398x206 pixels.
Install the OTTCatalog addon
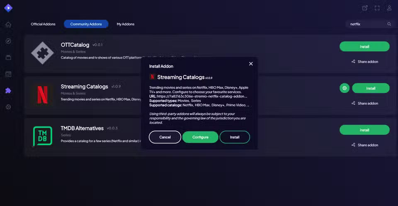(x=364, y=47)
